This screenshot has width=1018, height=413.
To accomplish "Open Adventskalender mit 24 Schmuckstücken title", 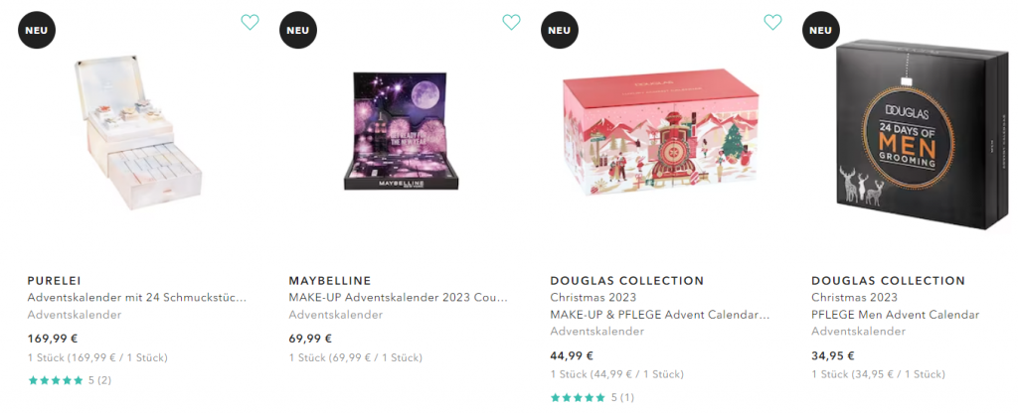I will [137, 298].
